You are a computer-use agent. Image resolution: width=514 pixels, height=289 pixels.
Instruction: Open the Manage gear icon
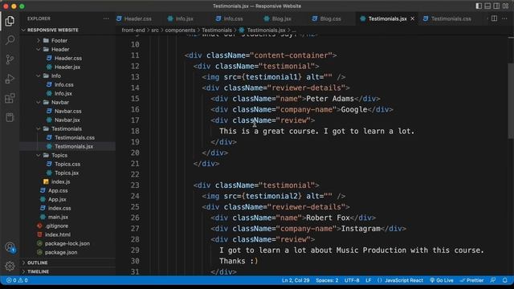click(x=10, y=266)
